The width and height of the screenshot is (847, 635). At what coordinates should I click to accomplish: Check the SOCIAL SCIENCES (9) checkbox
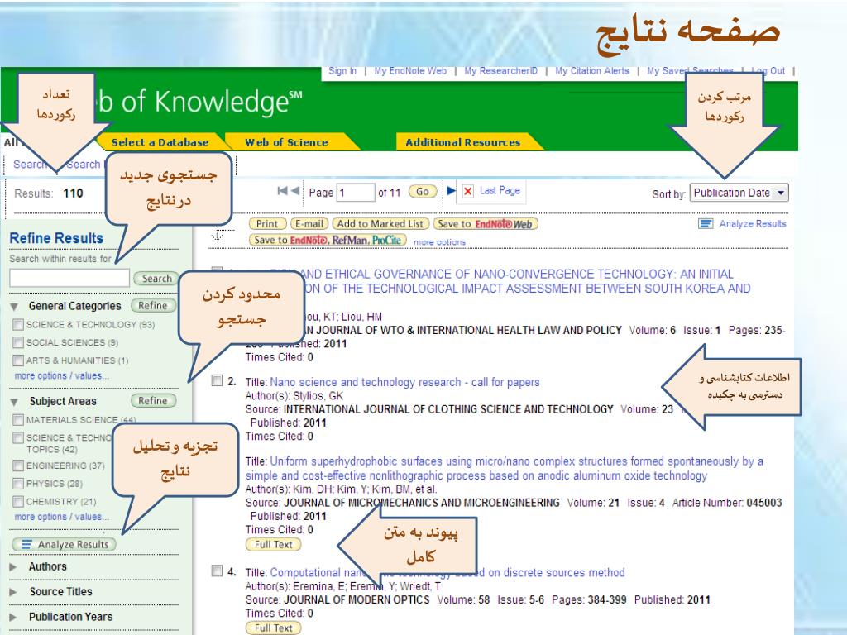[x=18, y=343]
